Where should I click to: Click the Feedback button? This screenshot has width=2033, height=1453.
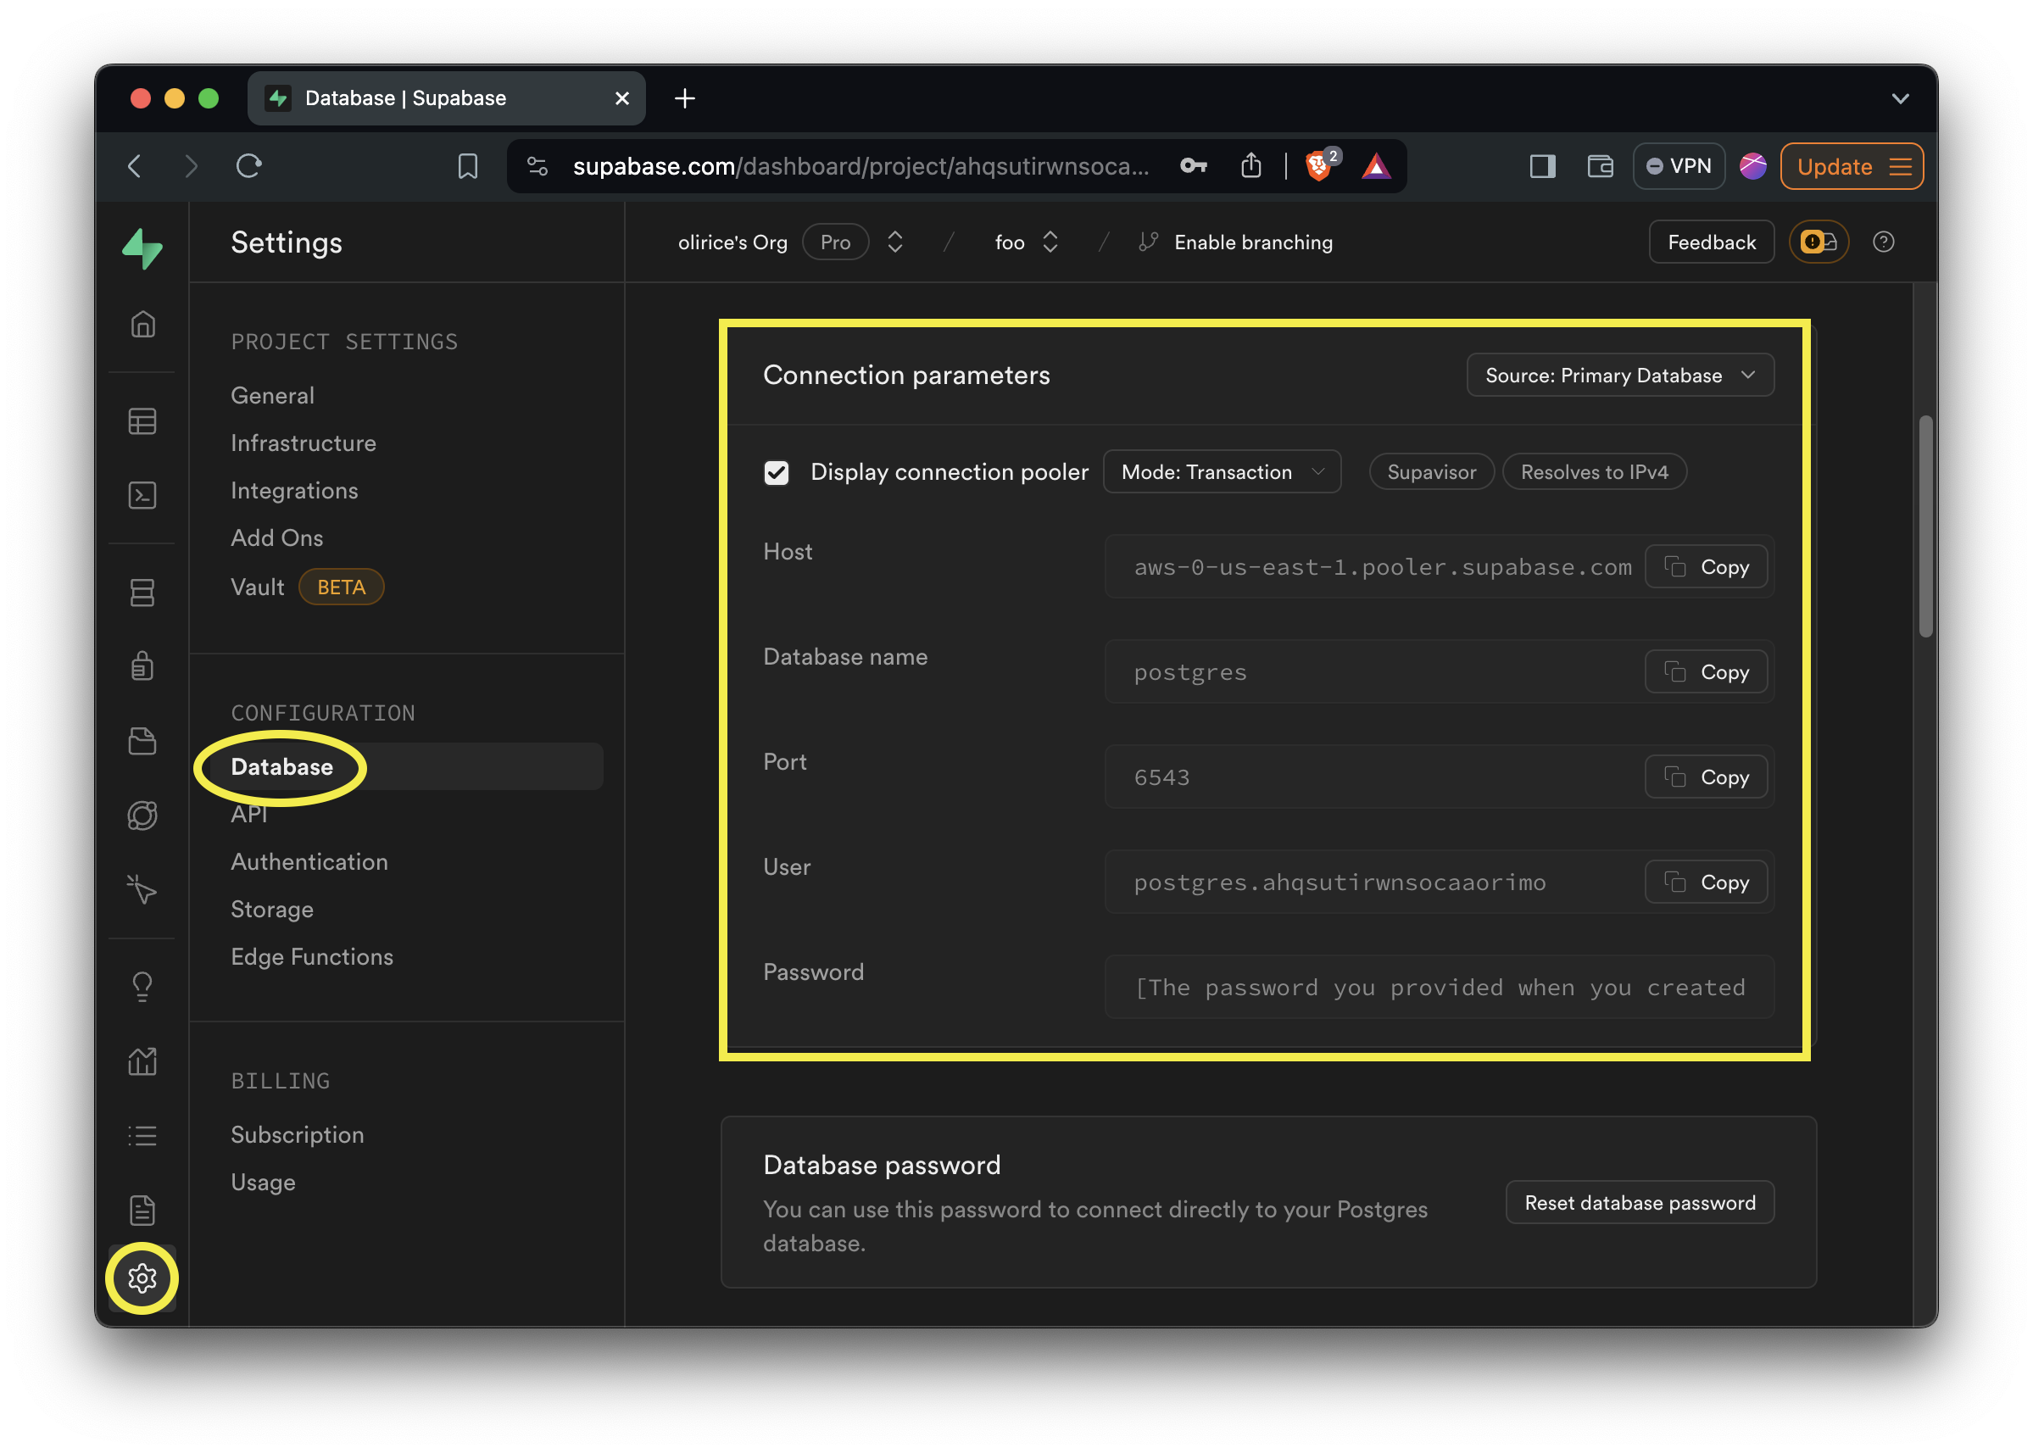click(1711, 242)
